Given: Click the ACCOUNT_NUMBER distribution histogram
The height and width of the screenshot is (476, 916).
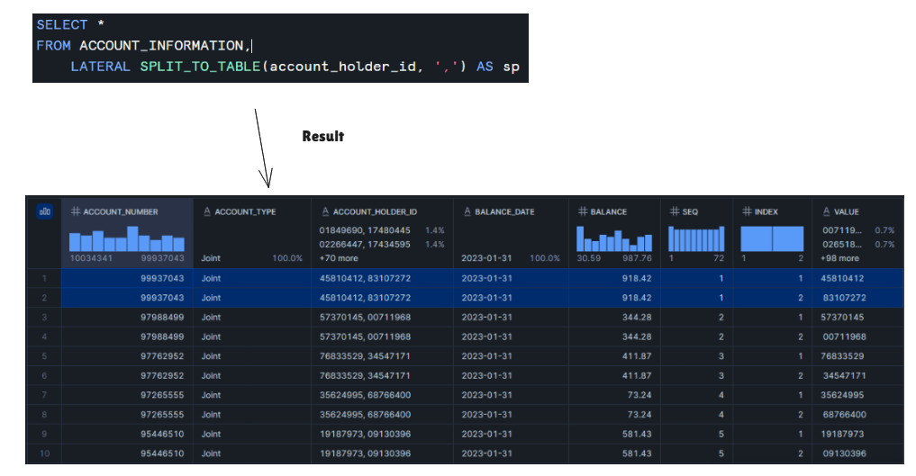Looking at the screenshot, I should pyautogui.click(x=127, y=238).
